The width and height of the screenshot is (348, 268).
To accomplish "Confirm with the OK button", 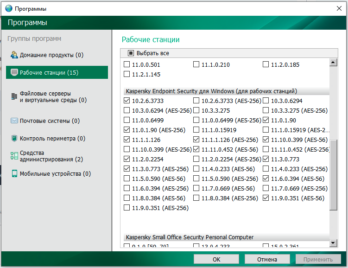I will click(216, 259).
